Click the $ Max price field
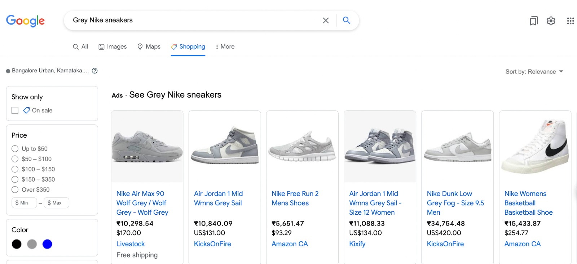The height and width of the screenshot is (264, 577). 56,203
